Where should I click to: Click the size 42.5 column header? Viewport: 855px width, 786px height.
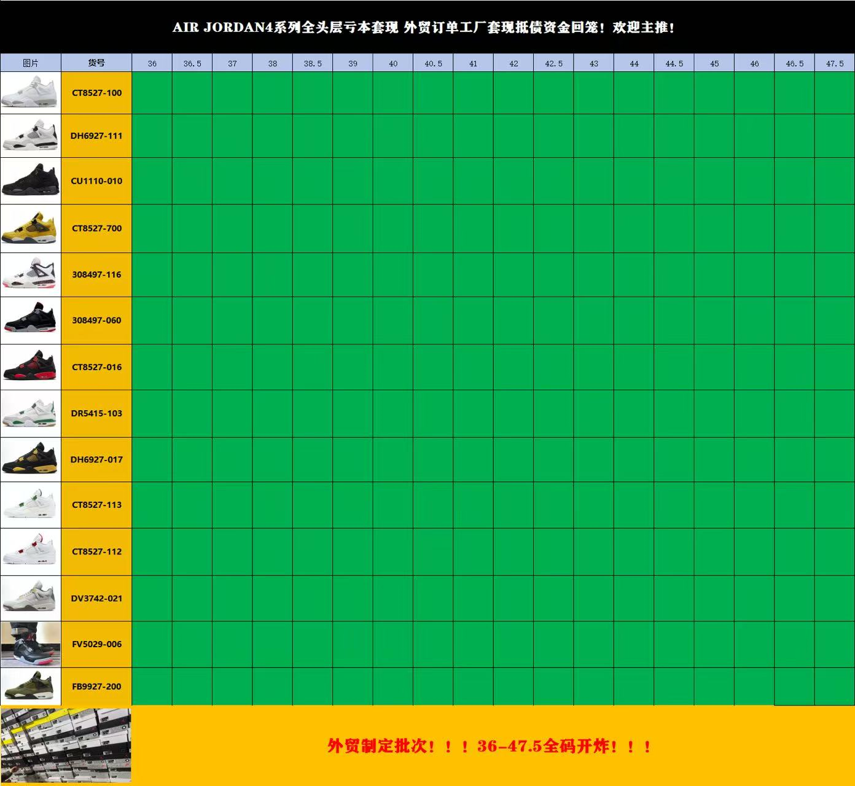(x=553, y=63)
